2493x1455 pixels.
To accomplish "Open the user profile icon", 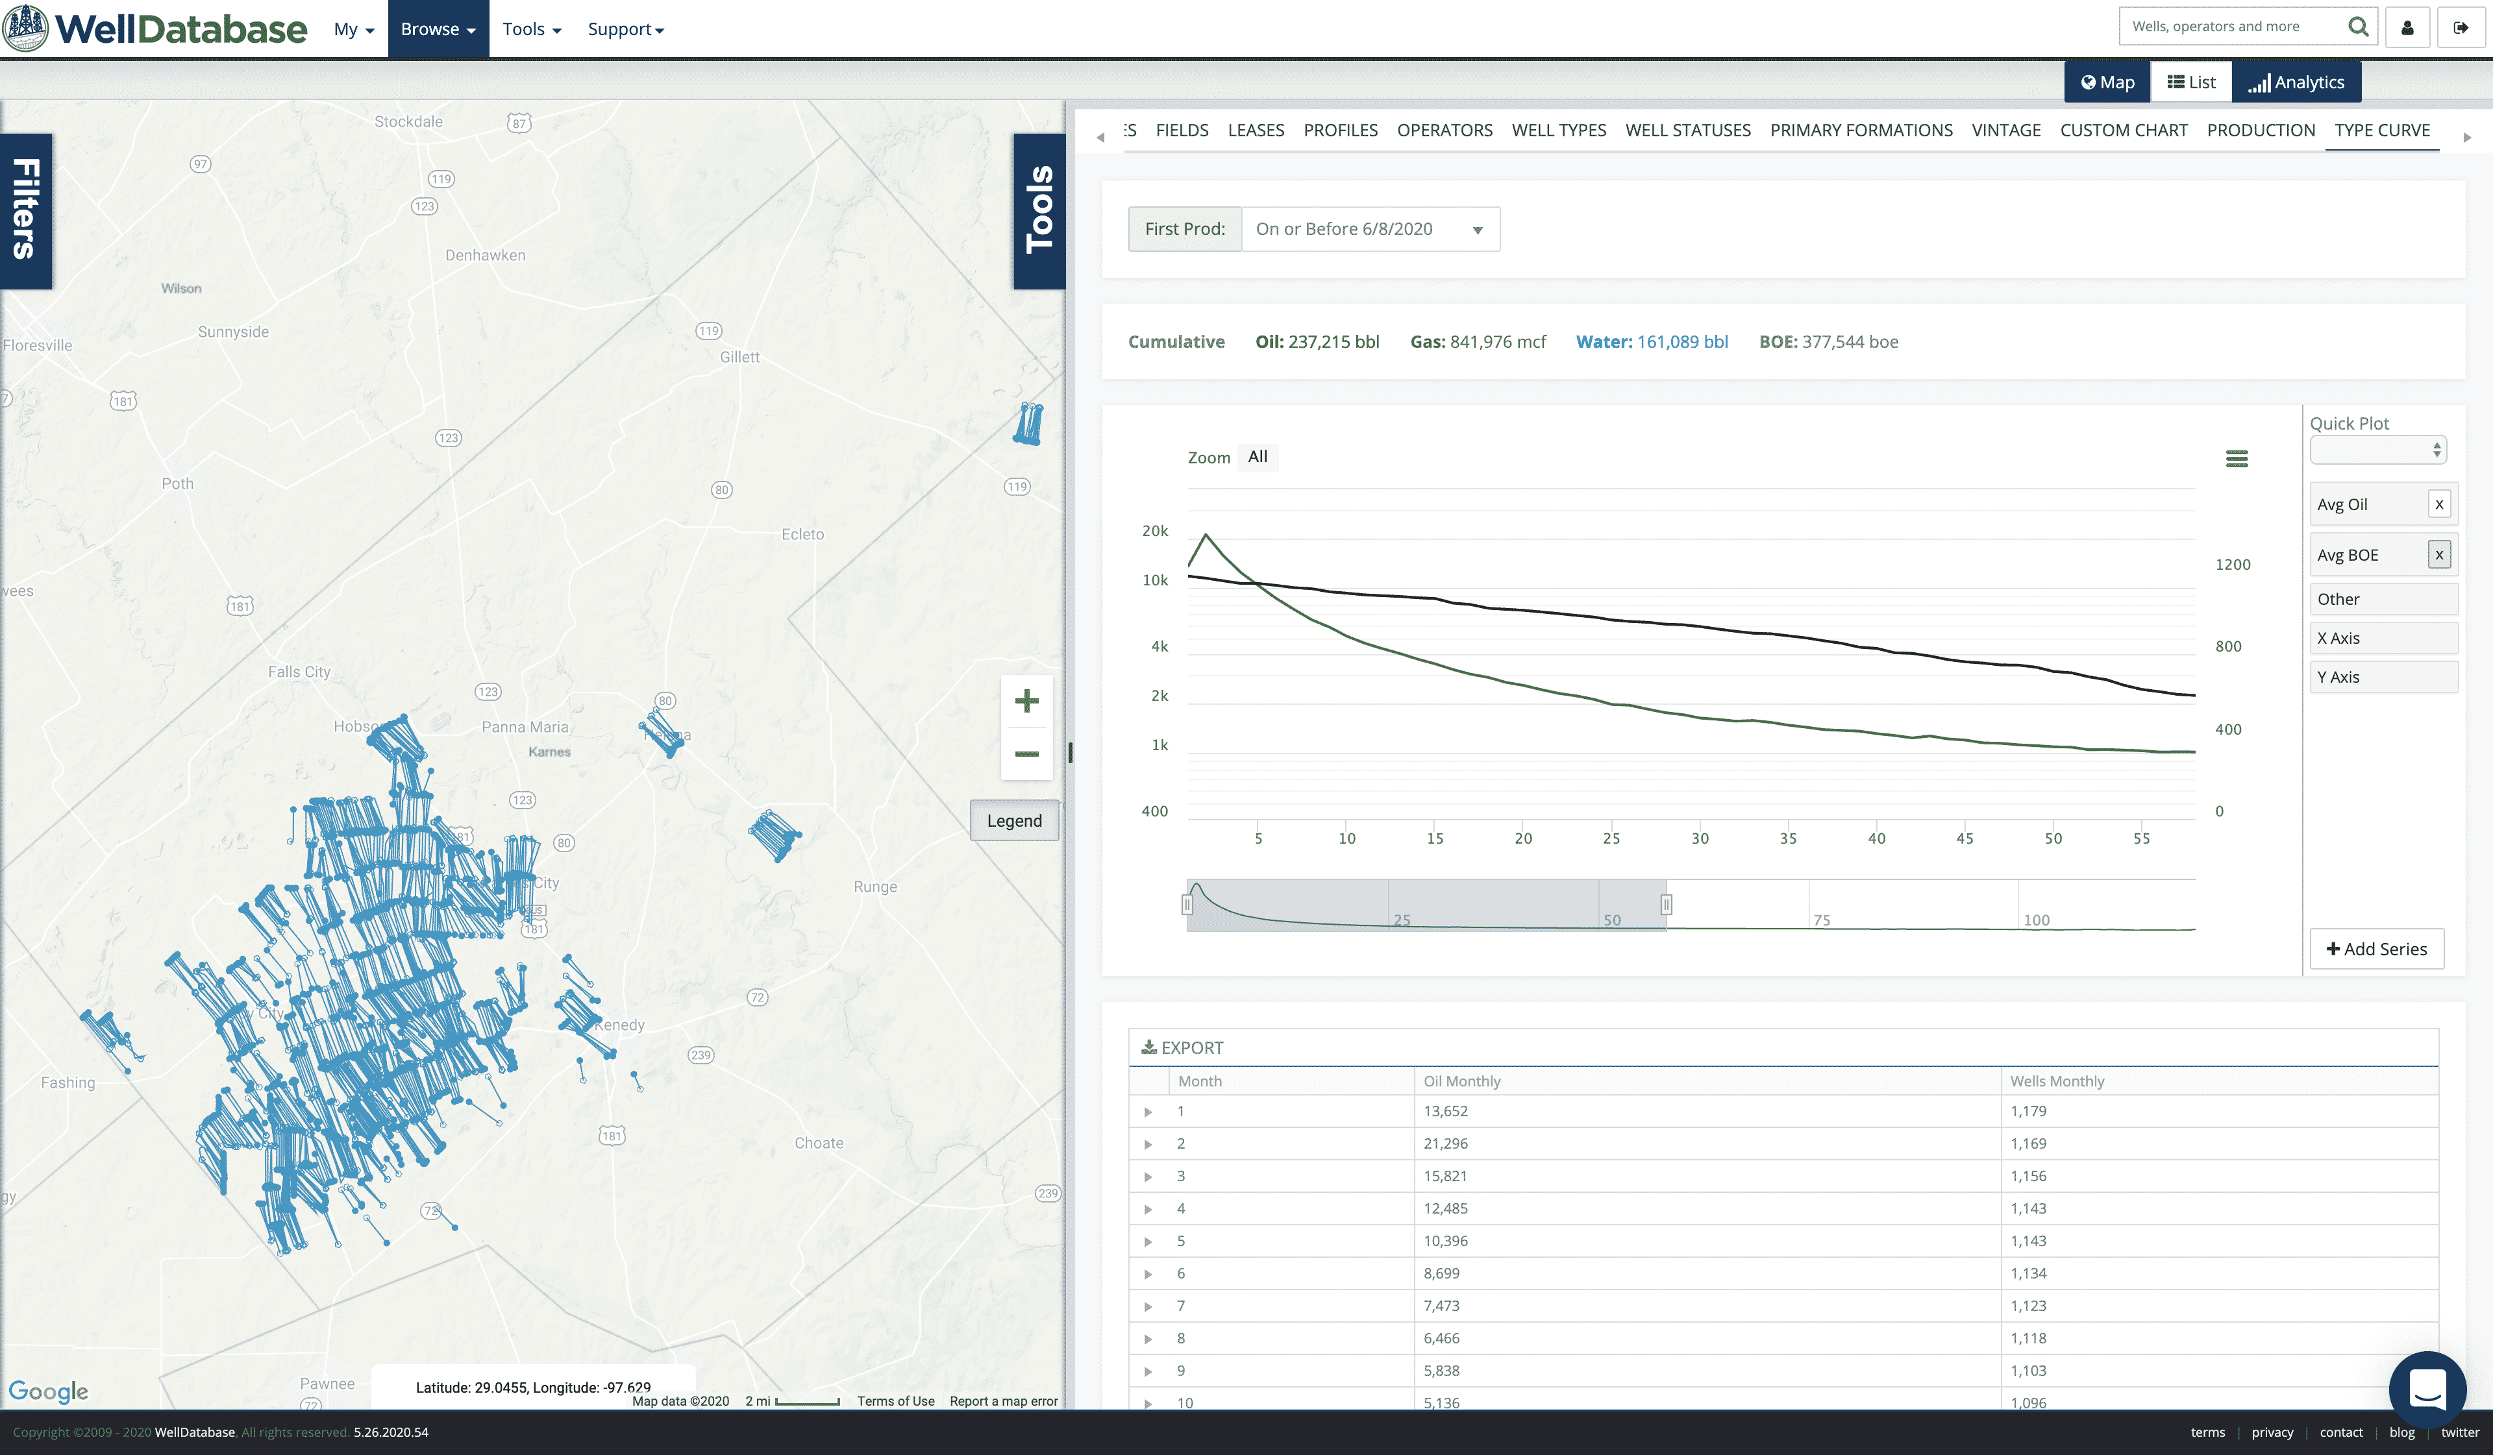I will click(x=2407, y=28).
